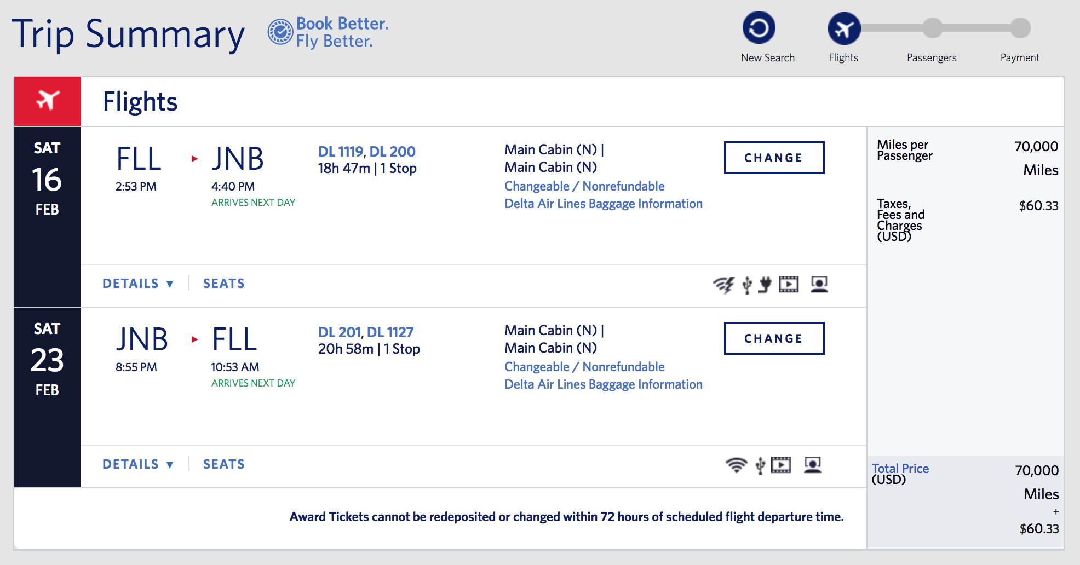Click the video entertainment icon on FLL–JNB flight
Viewport: 1080px width, 565px height.
789,284
